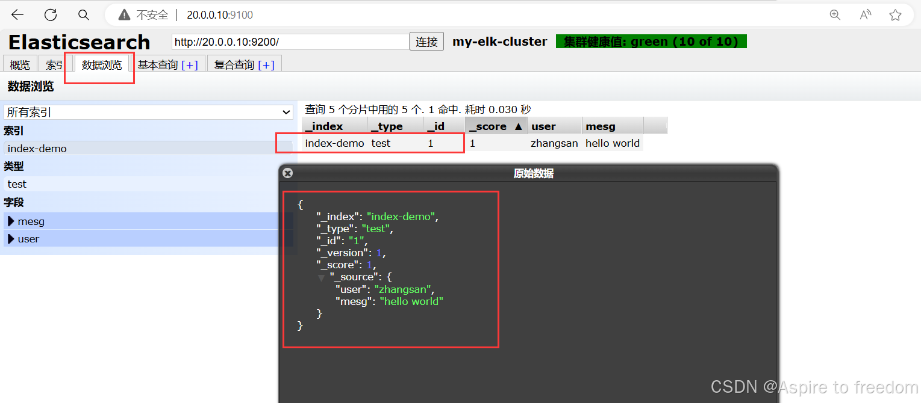Sort by the user column header
921x403 pixels.
point(555,126)
